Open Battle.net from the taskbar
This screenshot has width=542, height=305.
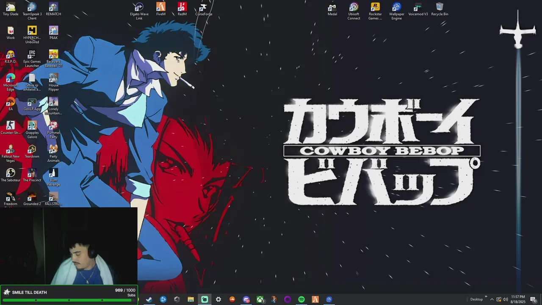[x=163, y=299]
